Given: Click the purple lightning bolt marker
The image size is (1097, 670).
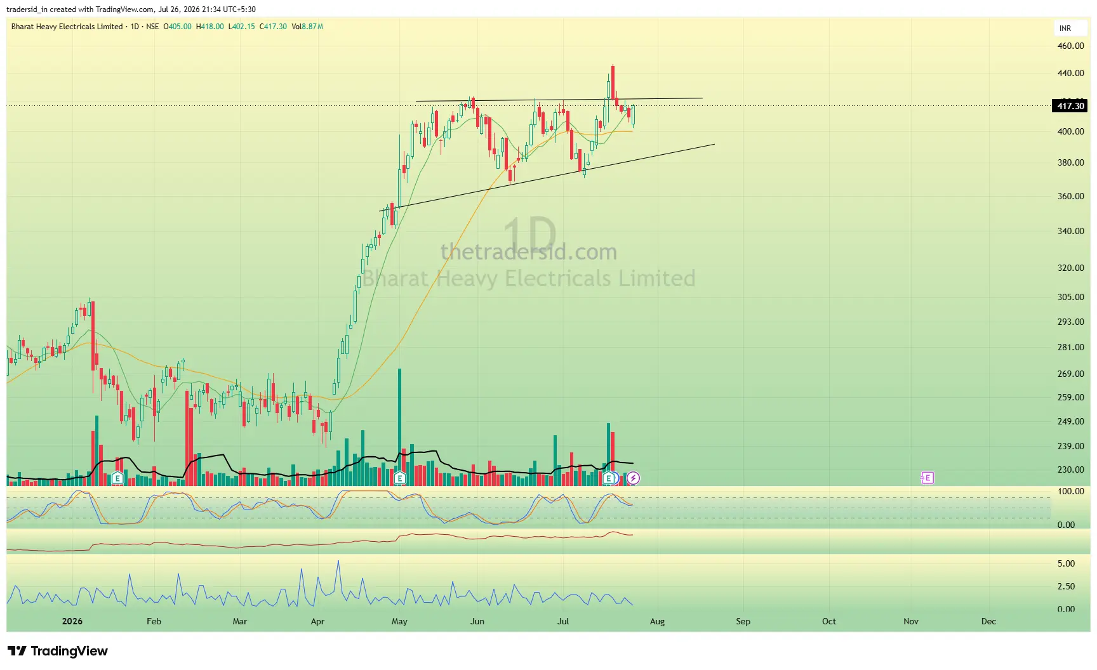Looking at the screenshot, I should point(633,478).
